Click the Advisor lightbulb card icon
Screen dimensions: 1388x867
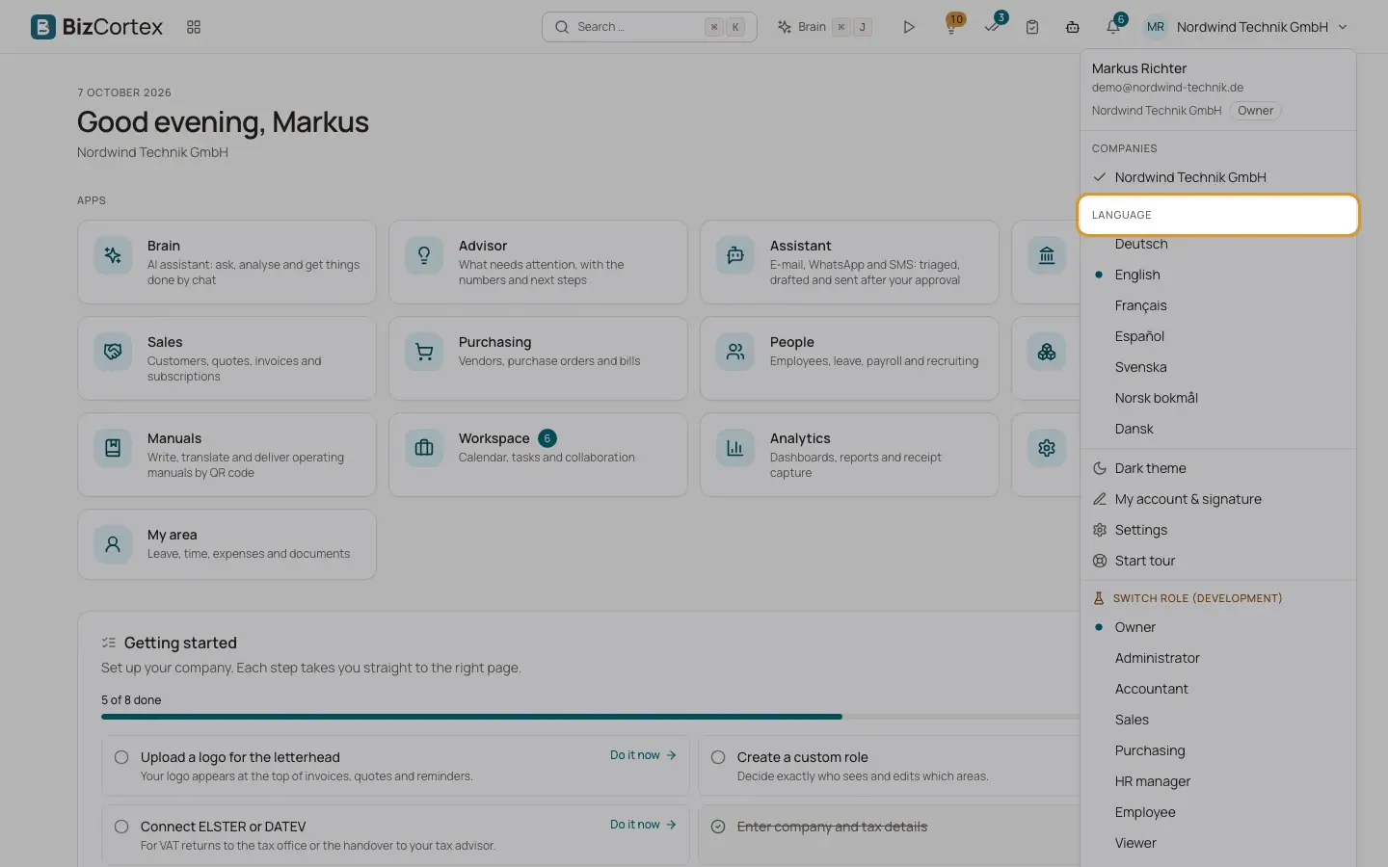coord(424,255)
